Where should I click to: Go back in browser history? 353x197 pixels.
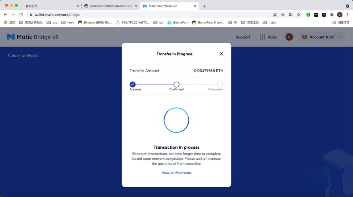tap(6, 15)
